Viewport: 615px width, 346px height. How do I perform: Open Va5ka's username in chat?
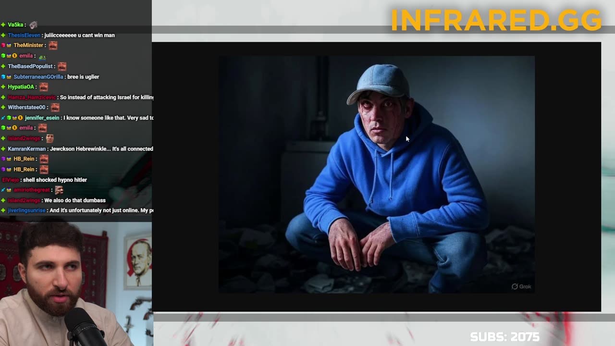pos(15,25)
